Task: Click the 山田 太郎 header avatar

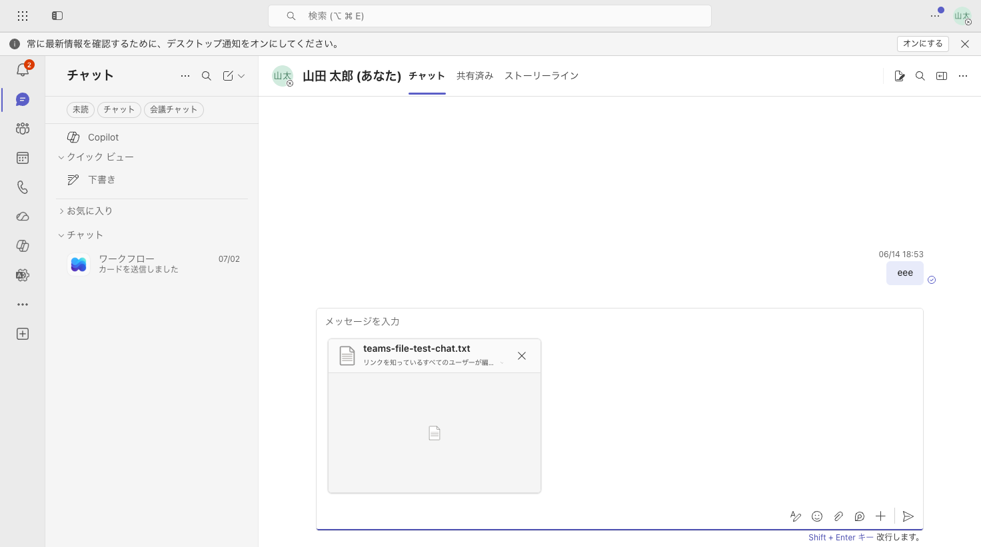Action: [283, 76]
